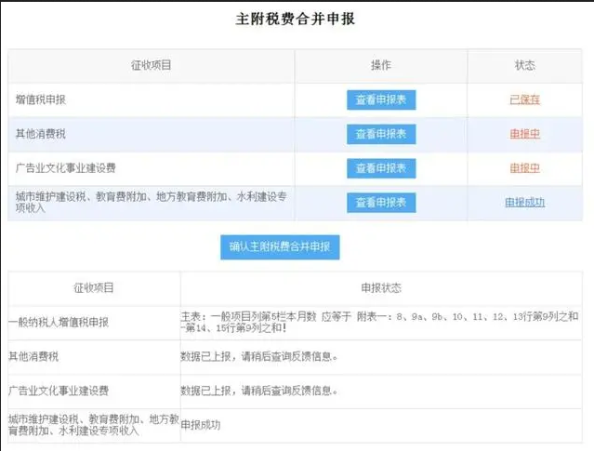The width and height of the screenshot is (594, 451).
Task: Select the 申报成功 text in lower table
Action: (x=201, y=425)
